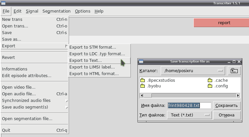Click Transcriber window menu icon
Viewport: 249px width, 137px height.
click(3, 3)
